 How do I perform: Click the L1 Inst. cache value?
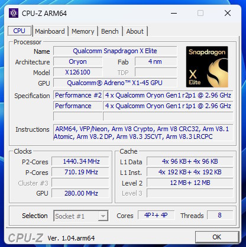coord(190,172)
